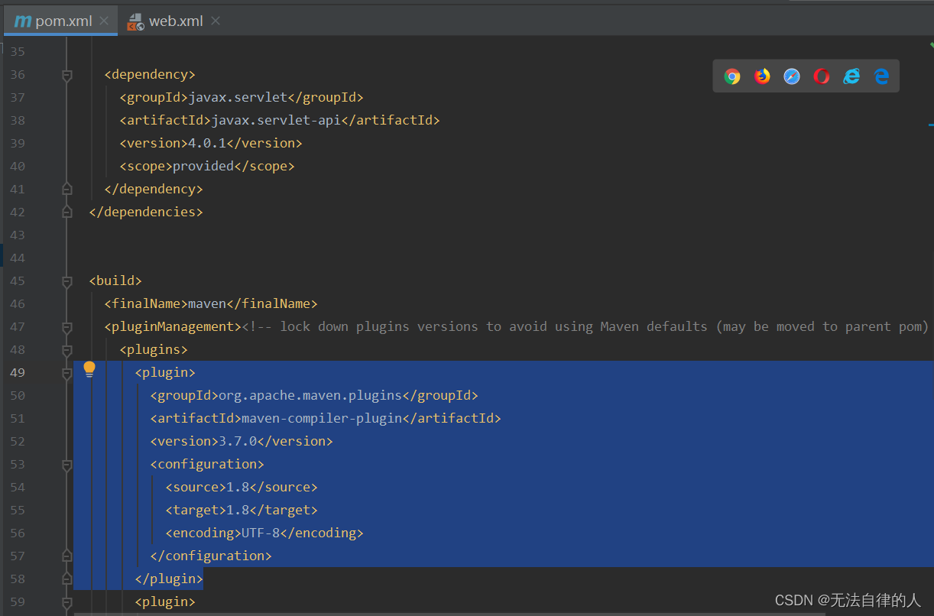The width and height of the screenshot is (934, 616).
Task: Open the page preview in Firefox
Action: [762, 76]
